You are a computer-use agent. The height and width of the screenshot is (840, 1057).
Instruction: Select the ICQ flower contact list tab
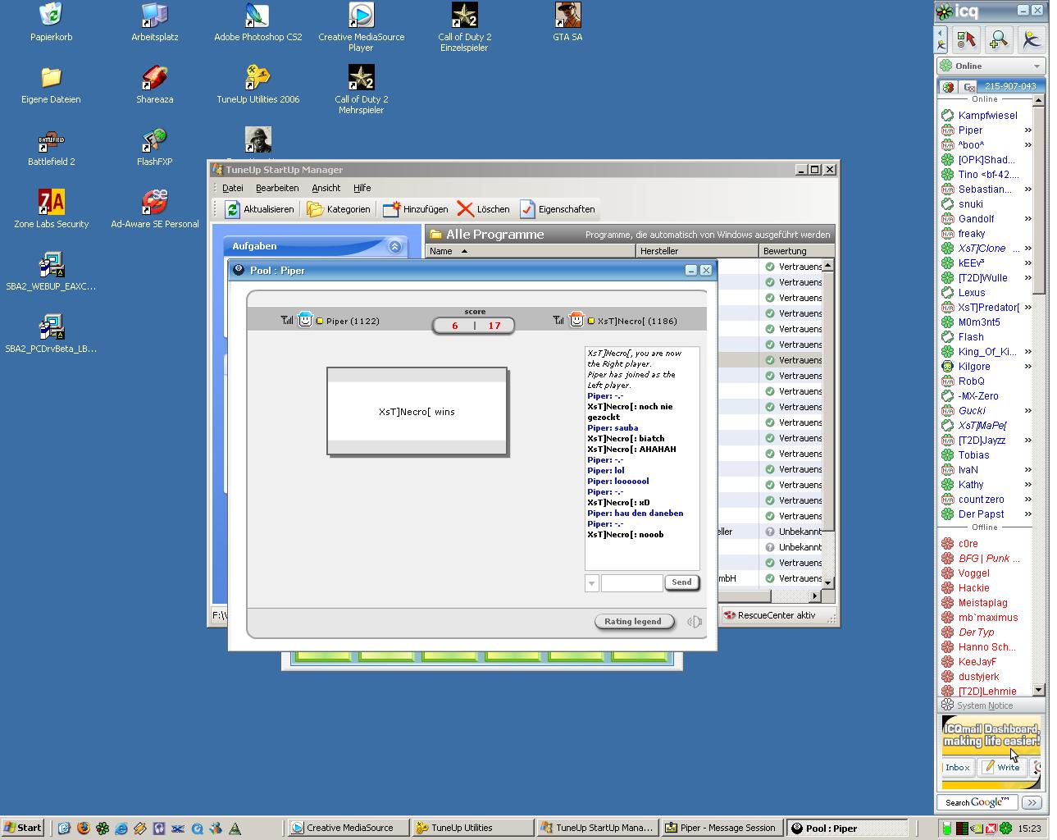click(x=948, y=86)
